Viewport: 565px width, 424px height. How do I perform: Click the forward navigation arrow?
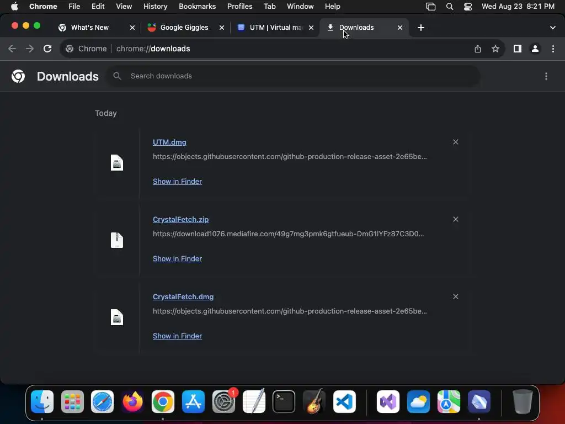30,49
